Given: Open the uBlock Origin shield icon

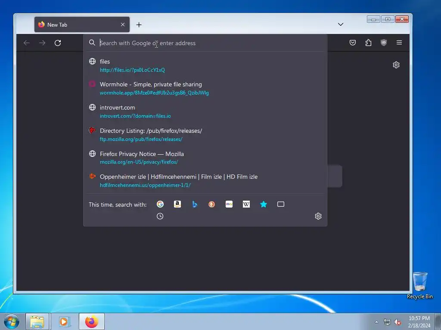Looking at the screenshot, I should (x=384, y=43).
